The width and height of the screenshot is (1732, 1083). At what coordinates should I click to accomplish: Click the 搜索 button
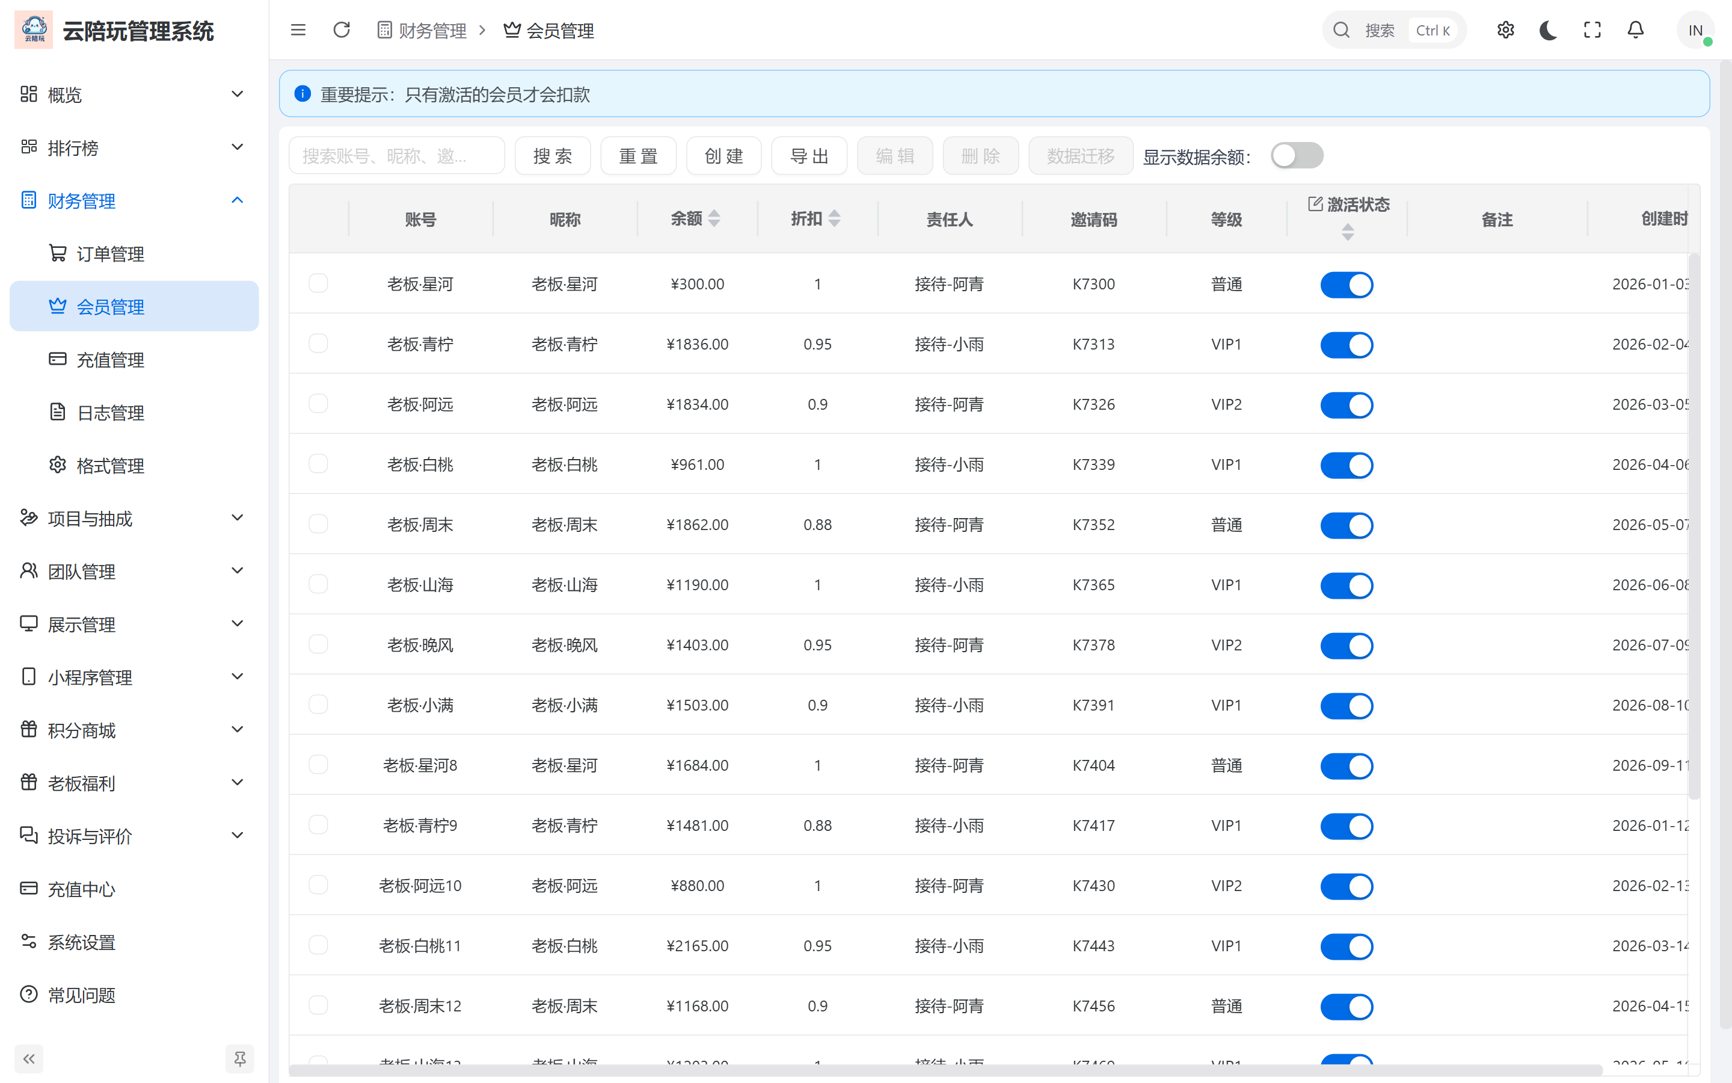553,155
